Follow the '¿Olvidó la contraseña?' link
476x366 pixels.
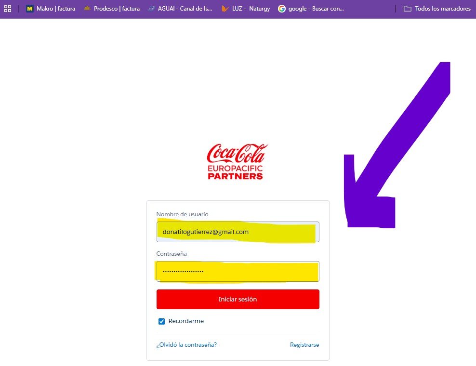[x=186, y=345]
